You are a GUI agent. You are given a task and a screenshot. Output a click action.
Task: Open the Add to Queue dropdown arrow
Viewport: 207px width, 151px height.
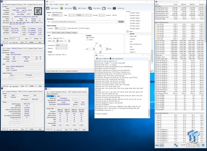87,8
